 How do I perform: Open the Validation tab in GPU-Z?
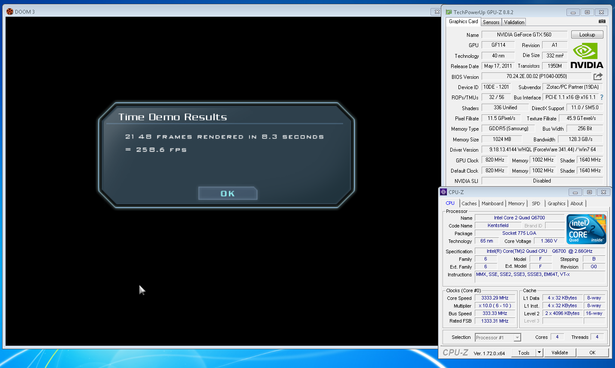(514, 22)
